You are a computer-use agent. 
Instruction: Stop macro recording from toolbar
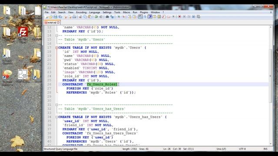click(184, 16)
